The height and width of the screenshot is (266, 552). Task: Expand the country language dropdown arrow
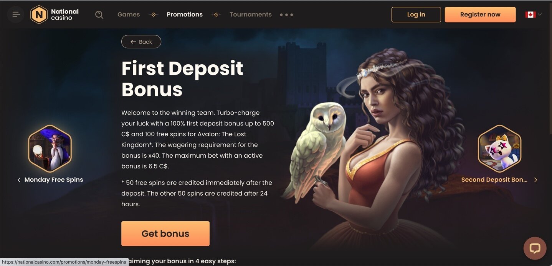coord(540,15)
